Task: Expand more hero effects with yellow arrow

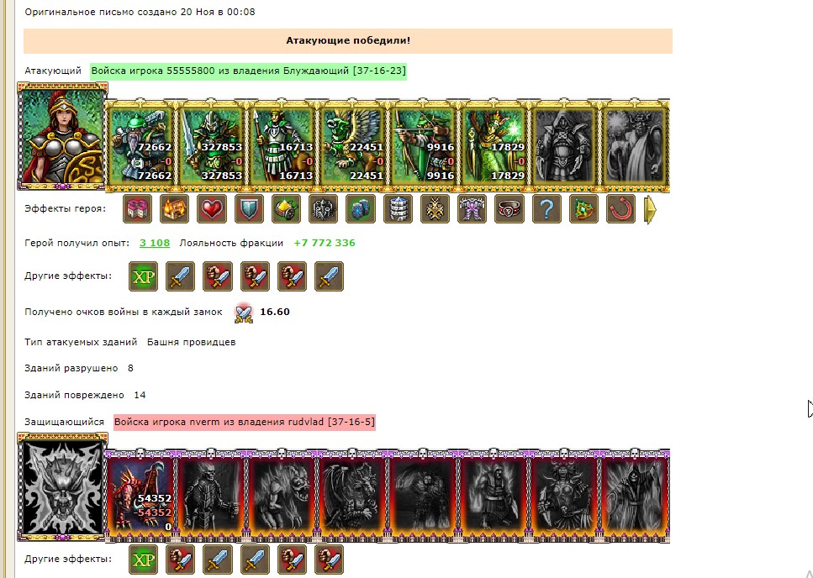Action: tap(650, 210)
